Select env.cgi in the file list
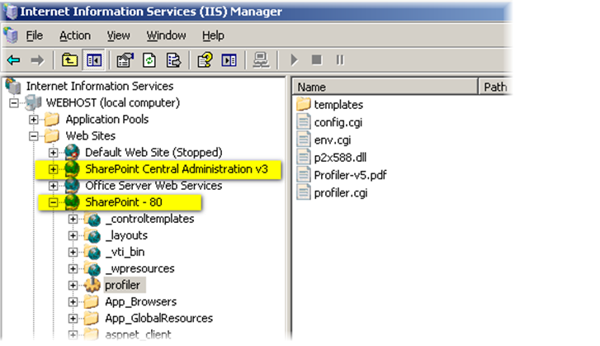Viewport: 600px width, 346px height. point(333,140)
